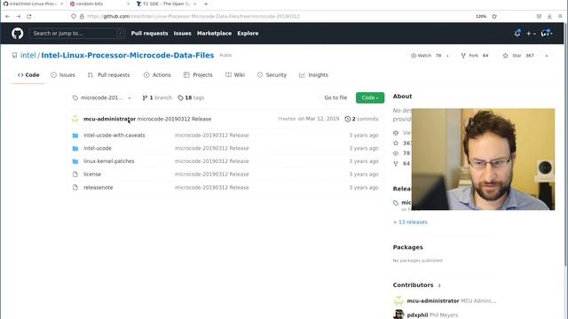568x319 pixels.
Task: Open the plus create-new dropdown
Action: (531, 34)
